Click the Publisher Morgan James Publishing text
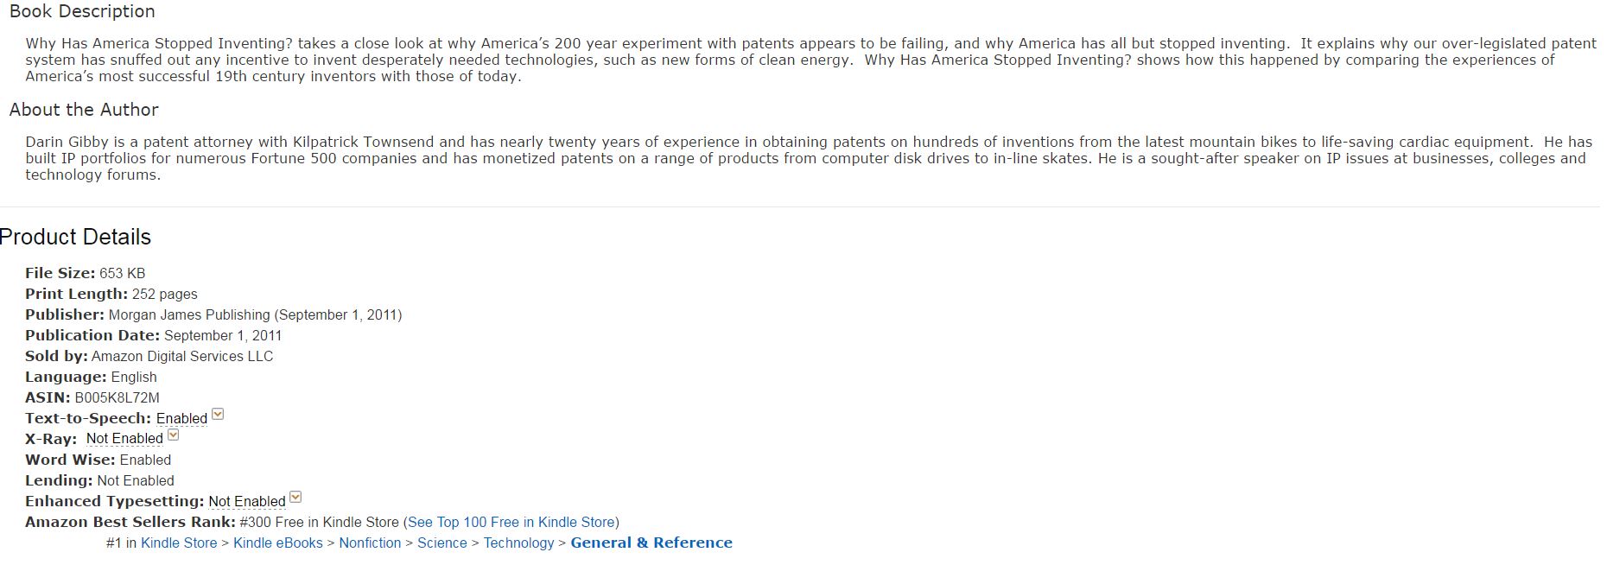Viewport: 1607px width, 565px height. pyautogui.click(x=189, y=315)
